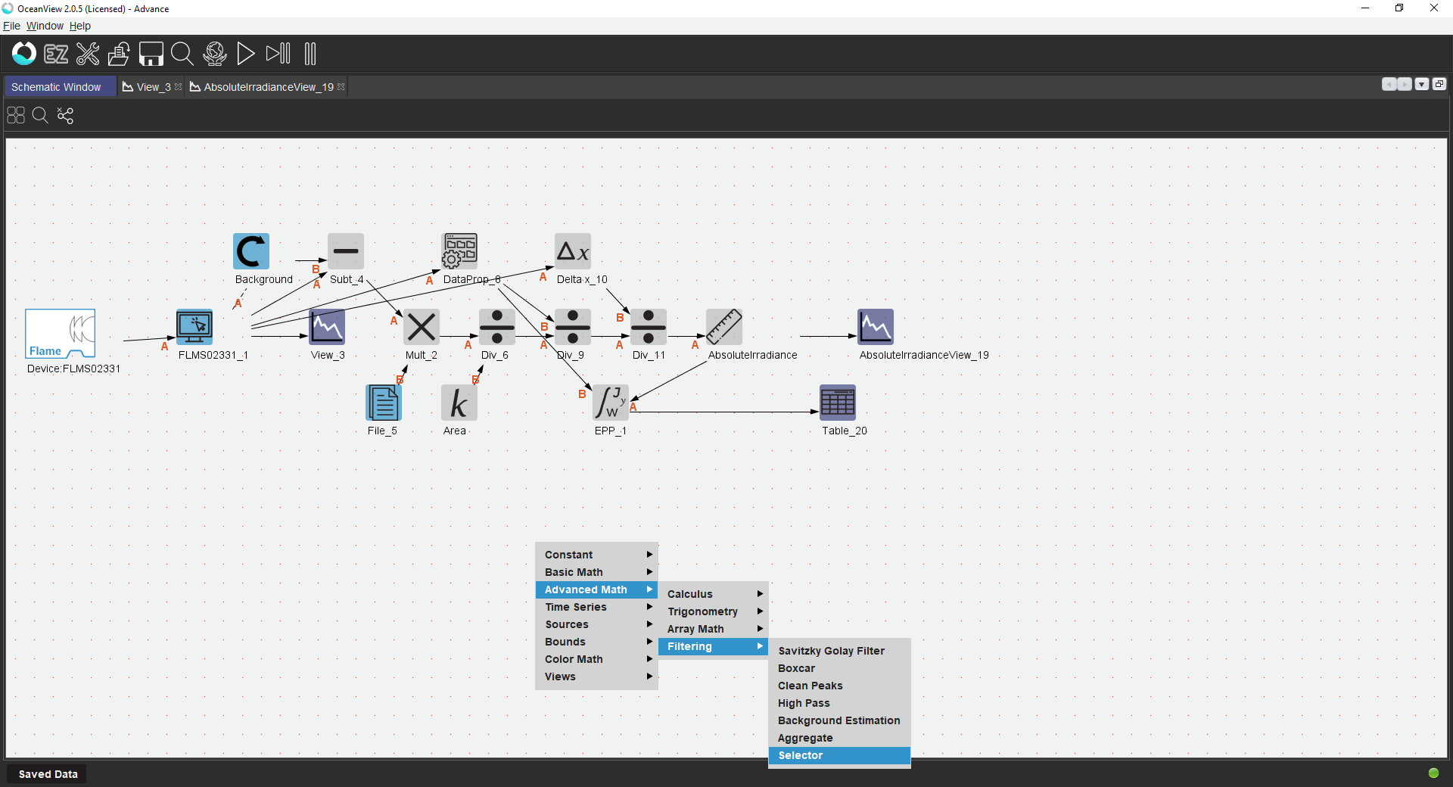Close the View_3 tab
This screenshot has height=787, width=1453.
click(179, 87)
